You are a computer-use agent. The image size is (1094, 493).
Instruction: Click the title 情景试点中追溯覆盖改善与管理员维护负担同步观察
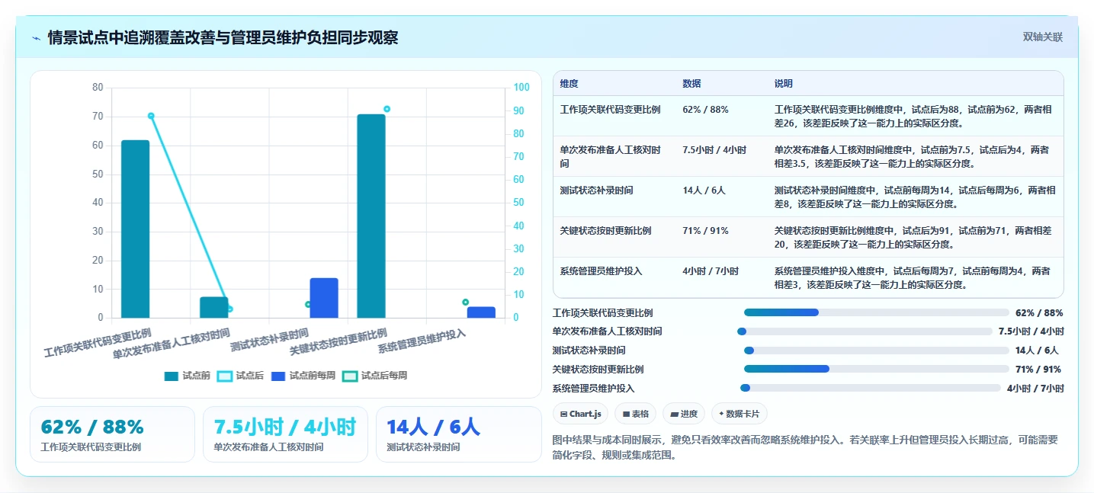point(223,38)
